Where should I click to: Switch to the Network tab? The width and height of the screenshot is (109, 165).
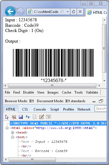(x=84, y=109)
